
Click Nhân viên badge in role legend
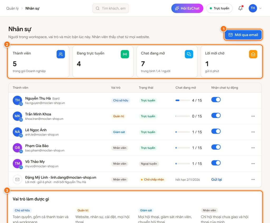point(209,210)
